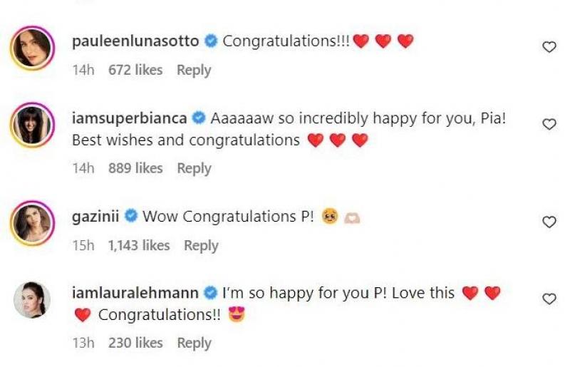
Task: Go to gazinii's profile via username
Action: tap(96, 216)
